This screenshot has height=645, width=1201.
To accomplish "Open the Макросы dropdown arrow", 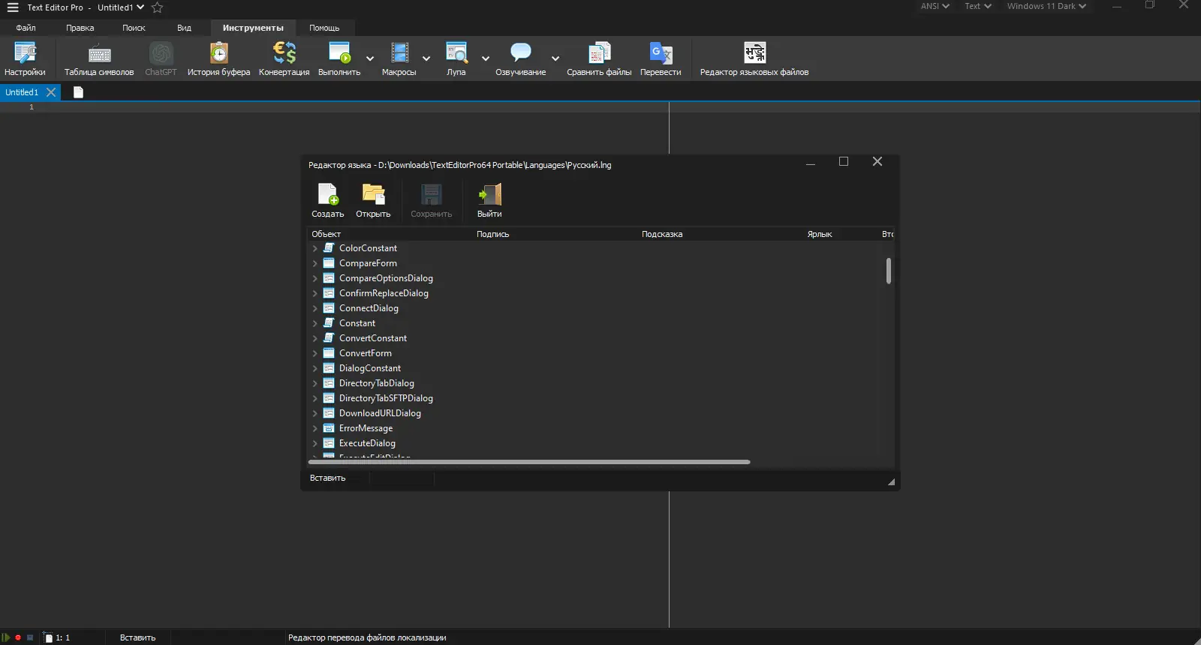I will [x=426, y=58].
